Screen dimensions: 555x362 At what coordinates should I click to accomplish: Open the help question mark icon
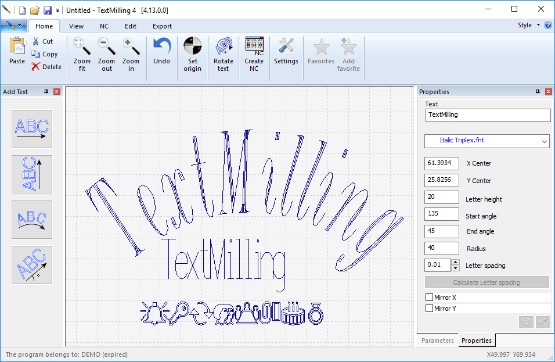click(x=548, y=25)
